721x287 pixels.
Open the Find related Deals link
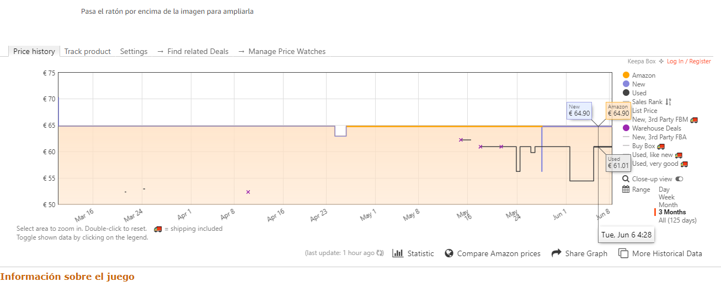point(193,51)
